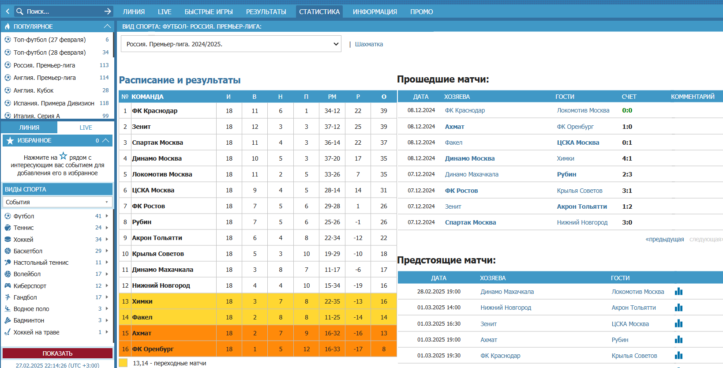Click the field hockey icon
This screenshot has height=368, width=723.
coord(7,332)
